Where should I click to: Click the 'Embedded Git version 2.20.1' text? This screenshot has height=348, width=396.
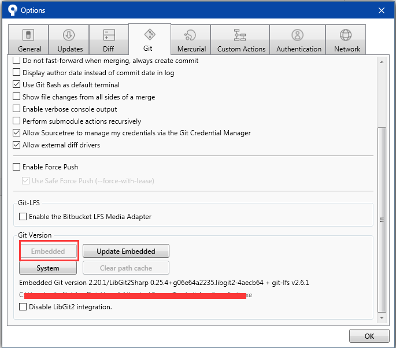coord(164,282)
